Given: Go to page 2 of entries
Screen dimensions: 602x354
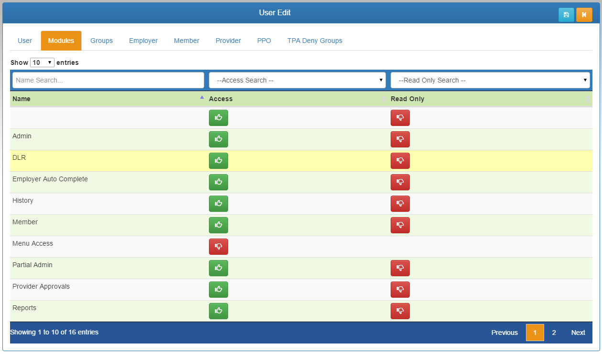Looking at the screenshot, I should [x=554, y=333].
